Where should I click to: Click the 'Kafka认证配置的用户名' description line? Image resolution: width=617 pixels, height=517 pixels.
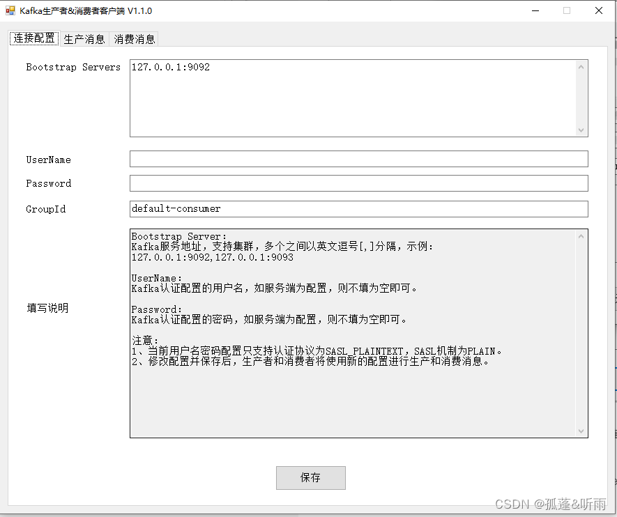pyautogui.click(x=274, y=288)
